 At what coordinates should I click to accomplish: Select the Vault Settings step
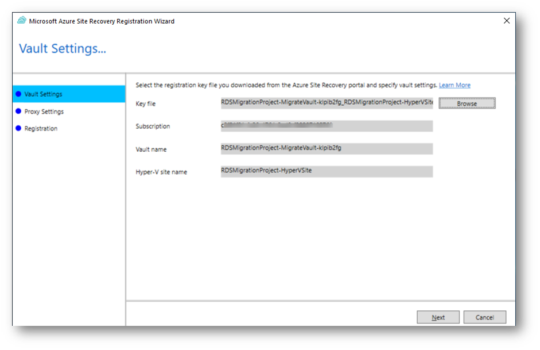tap(69, 94)
